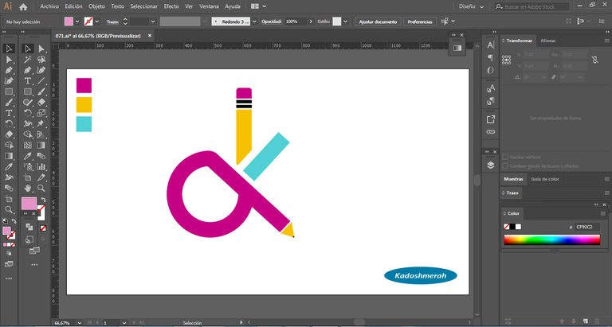The width and height of the screenshot is (612, 327).
Task: Open the collapsed Gradient panel icon
Action: tap(457, 48)
